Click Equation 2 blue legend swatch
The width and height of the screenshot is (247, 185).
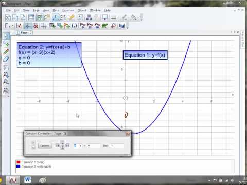click(19, 166)
